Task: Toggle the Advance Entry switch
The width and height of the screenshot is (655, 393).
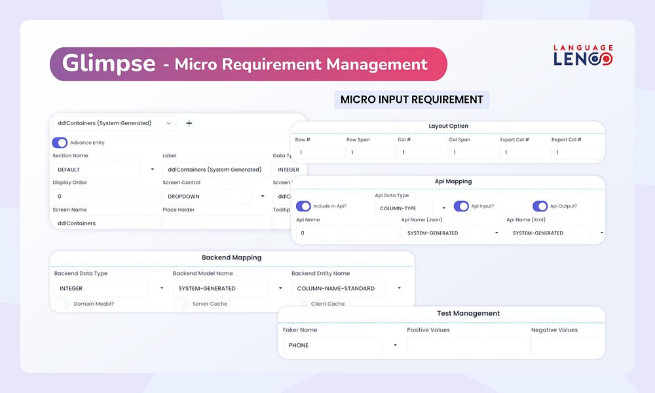Action: (x=60, y=142)
